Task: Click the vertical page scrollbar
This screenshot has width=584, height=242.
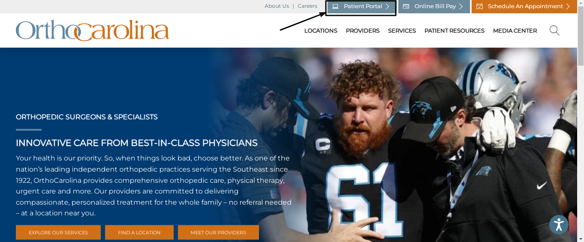Action: 581,121
